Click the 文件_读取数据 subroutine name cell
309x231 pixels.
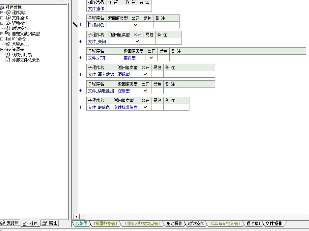click(x=101, y=91)
